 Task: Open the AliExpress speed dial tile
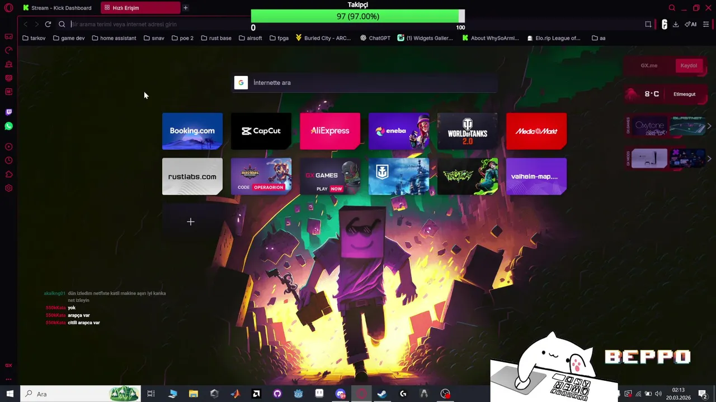330,131
